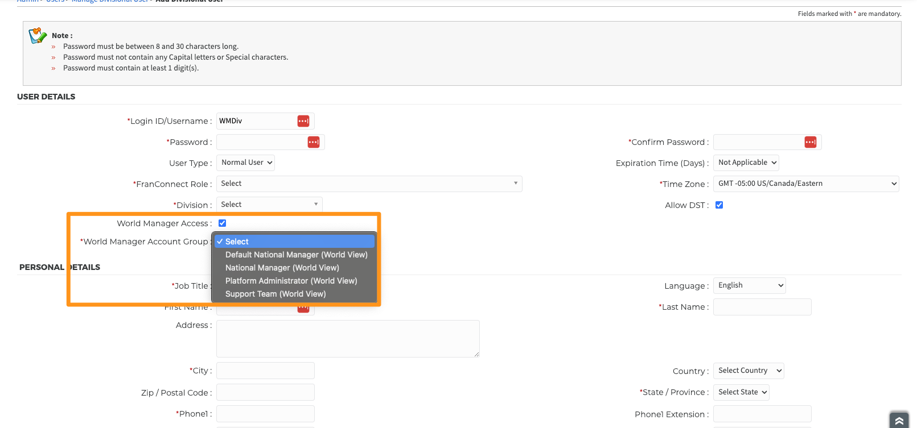Click password manager icon in First Name field
Image resolution: width=917 pixels, height=428 pixels.
303,309
